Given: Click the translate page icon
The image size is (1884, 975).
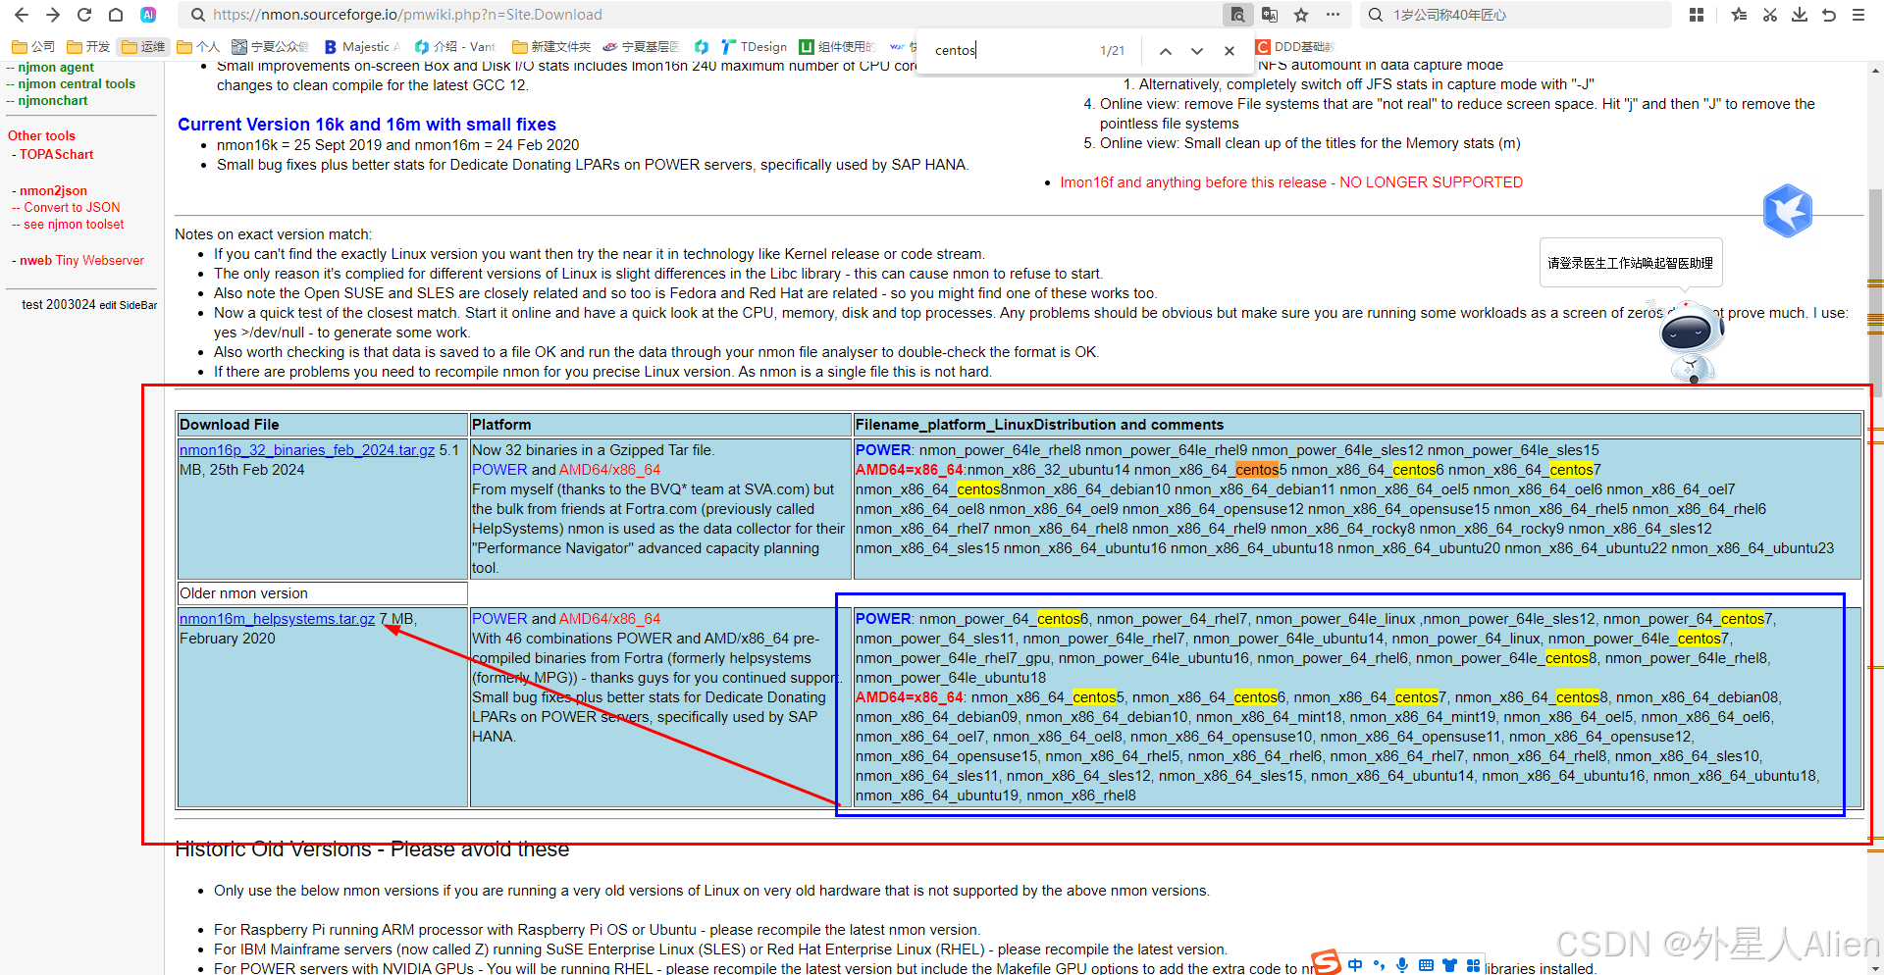Looking at the screenshot, I should (x=1270, y=15).
